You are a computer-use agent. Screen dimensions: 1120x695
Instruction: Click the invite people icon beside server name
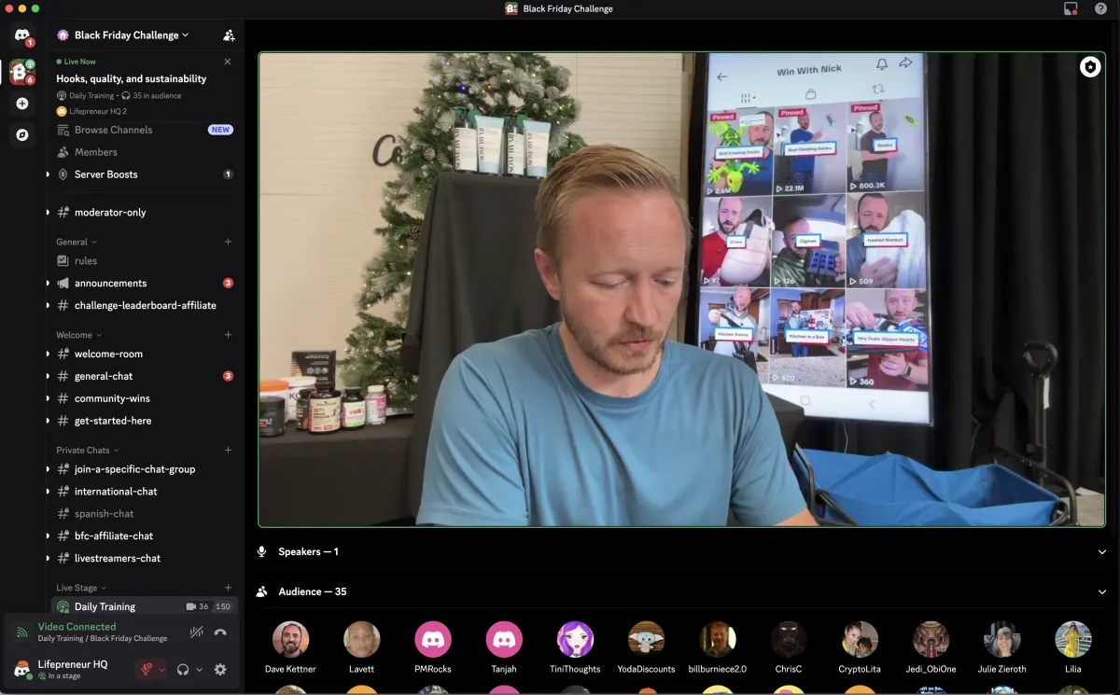(229, 35)
